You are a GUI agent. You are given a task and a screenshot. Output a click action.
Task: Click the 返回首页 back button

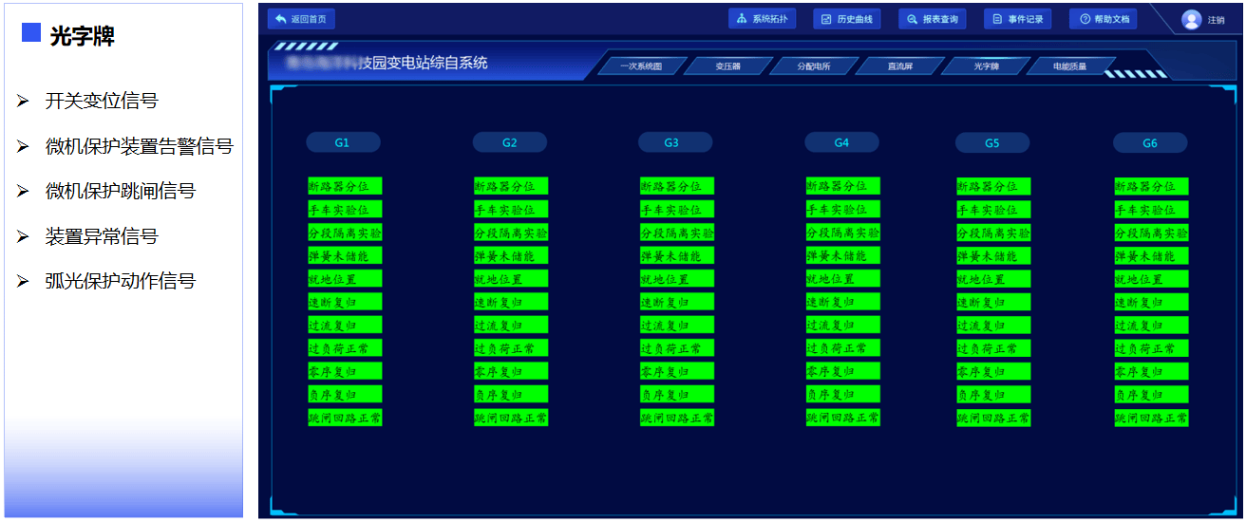301,19
